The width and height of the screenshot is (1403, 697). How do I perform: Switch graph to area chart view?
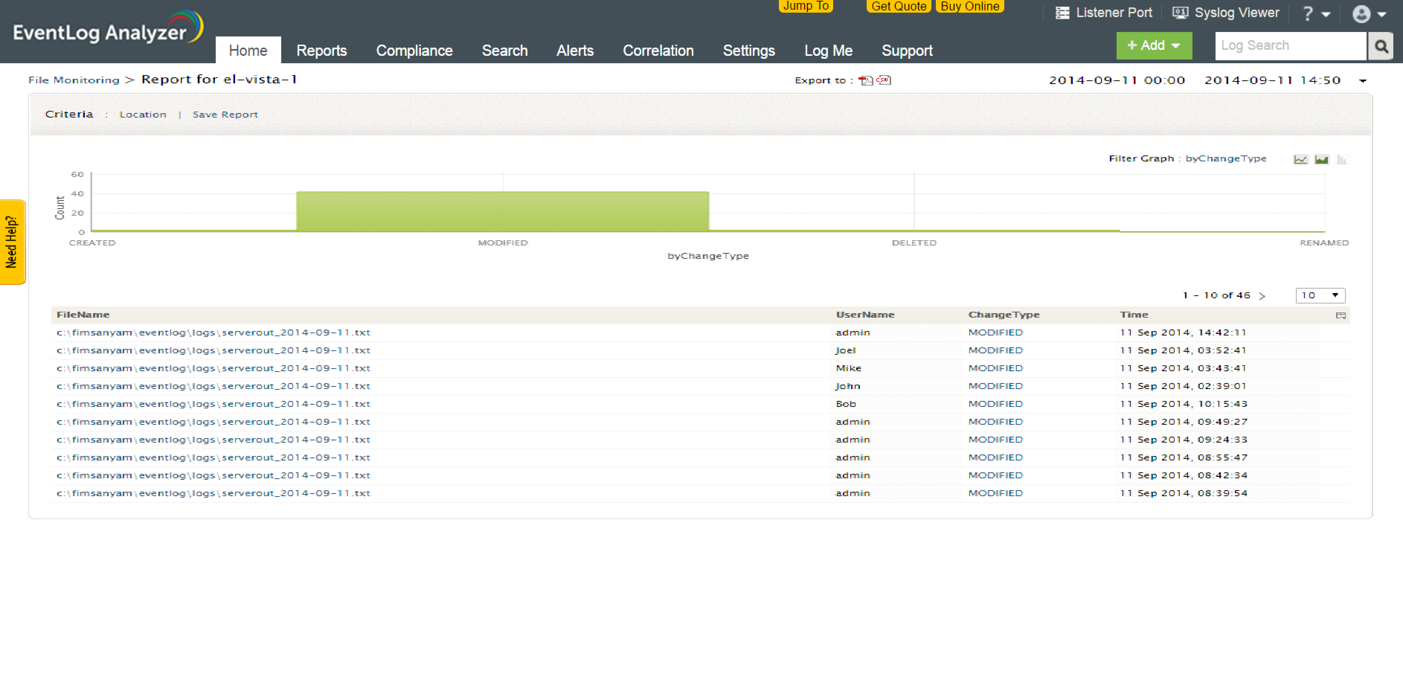pyautogui.click(x=1321, y=160)
